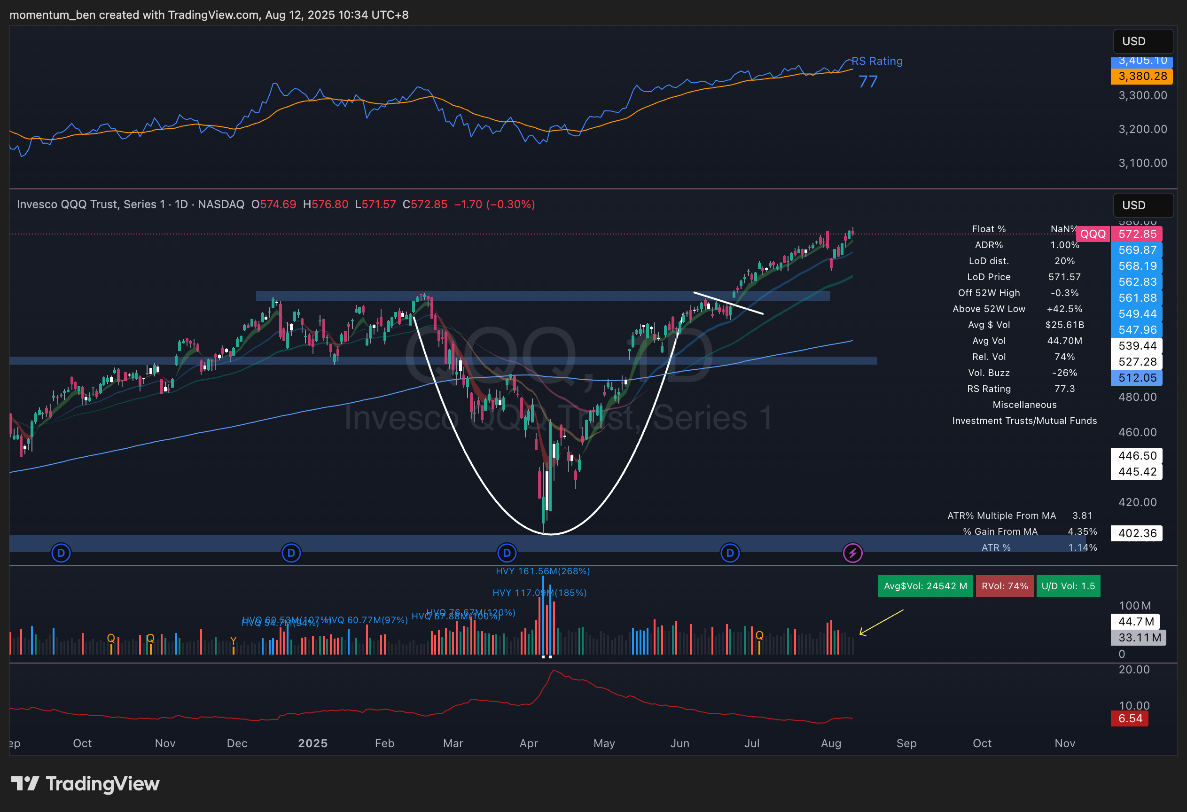Click the orange 3,380.28 value label
The width and height of the screenshot is (1187, 812).
point(1142,76)
